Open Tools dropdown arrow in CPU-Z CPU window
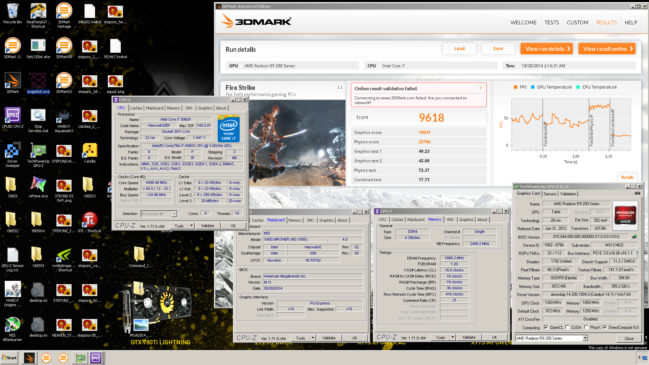 tap(191, 226)
